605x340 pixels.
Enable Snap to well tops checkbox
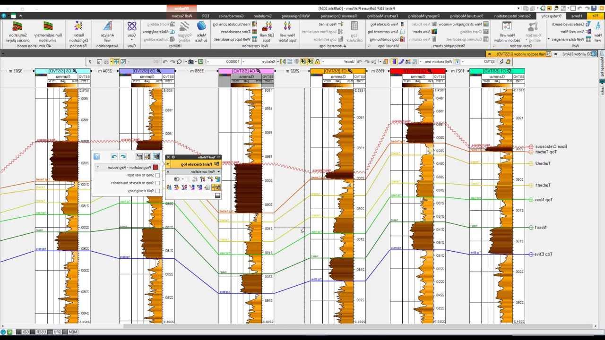coord(157,175)
